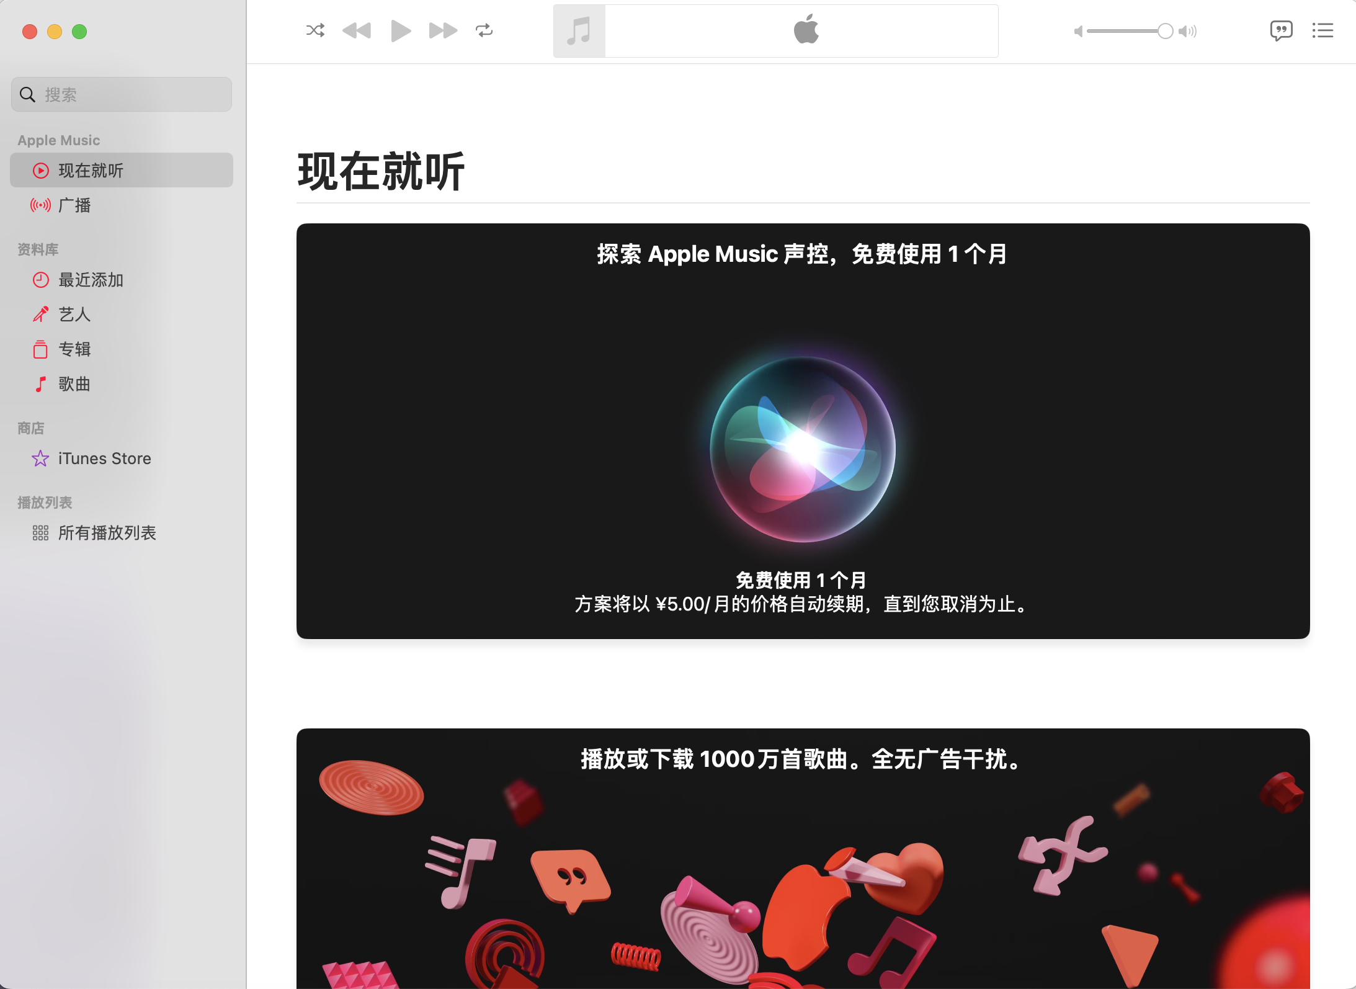Image resolution: width=1356 pixels, height=989 pixels.
Task: Skip forward to next track
Action: 443,30
